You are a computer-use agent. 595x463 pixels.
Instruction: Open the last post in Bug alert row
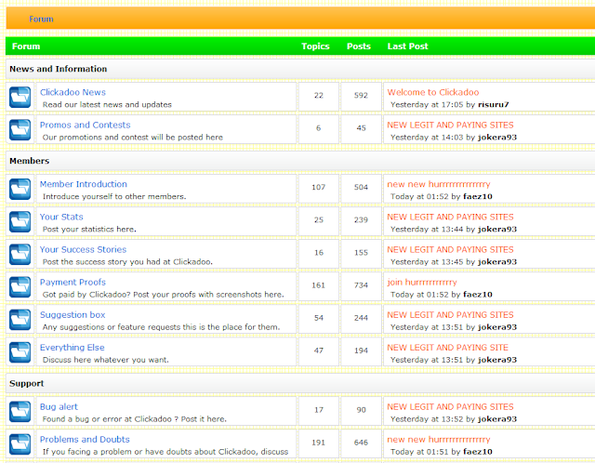(450, 407)
